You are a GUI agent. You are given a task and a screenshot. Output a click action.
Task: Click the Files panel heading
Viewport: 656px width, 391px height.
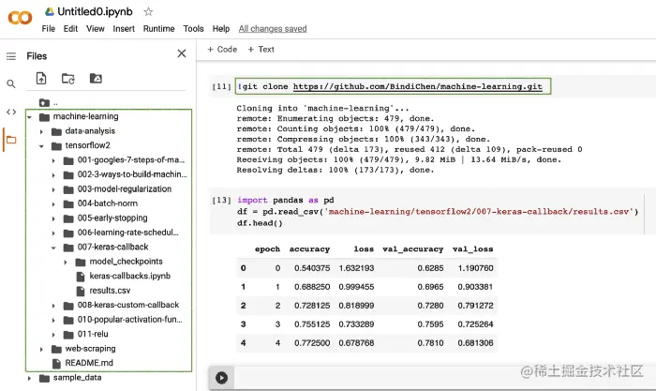coord(37,56)
